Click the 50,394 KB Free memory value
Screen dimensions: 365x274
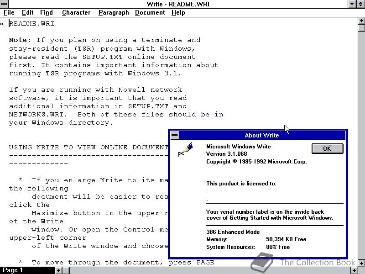(286, 239)
